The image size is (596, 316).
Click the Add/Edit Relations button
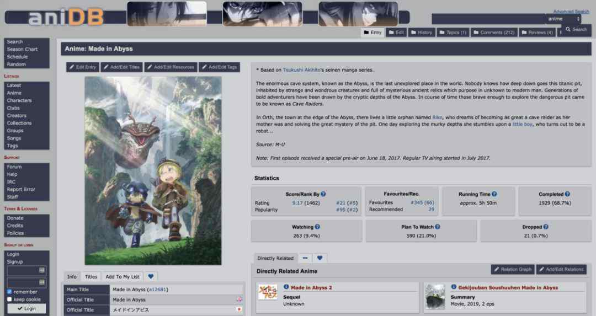point(561,269)
